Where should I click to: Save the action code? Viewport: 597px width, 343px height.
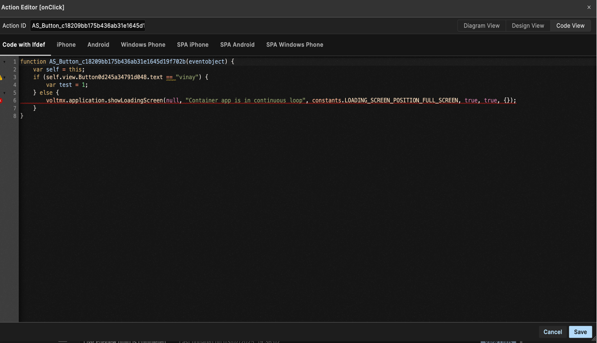click(580, 332)
